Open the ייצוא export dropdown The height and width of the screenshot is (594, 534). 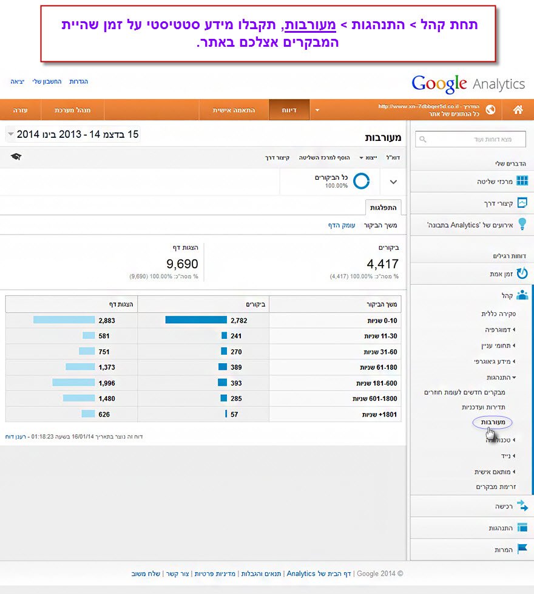[x=368, y=157]
